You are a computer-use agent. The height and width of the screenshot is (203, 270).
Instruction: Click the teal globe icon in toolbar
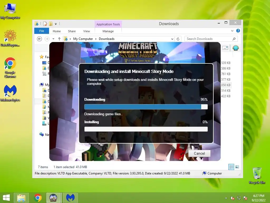pyautogui.click(x=235, y=48)
